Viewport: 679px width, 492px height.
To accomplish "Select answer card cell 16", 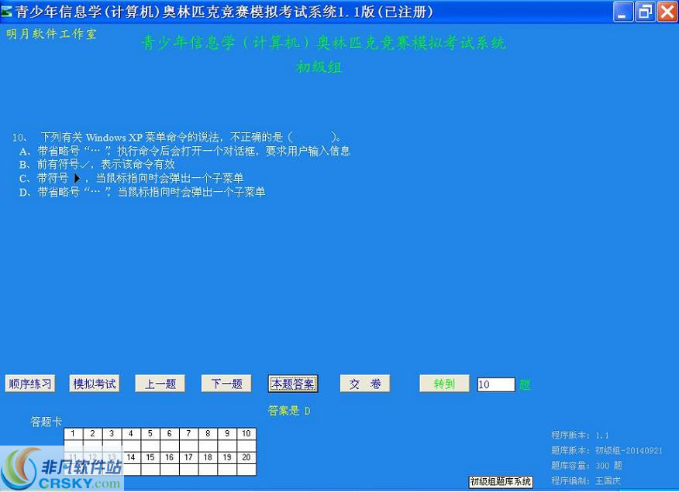I will coord(169,457).
